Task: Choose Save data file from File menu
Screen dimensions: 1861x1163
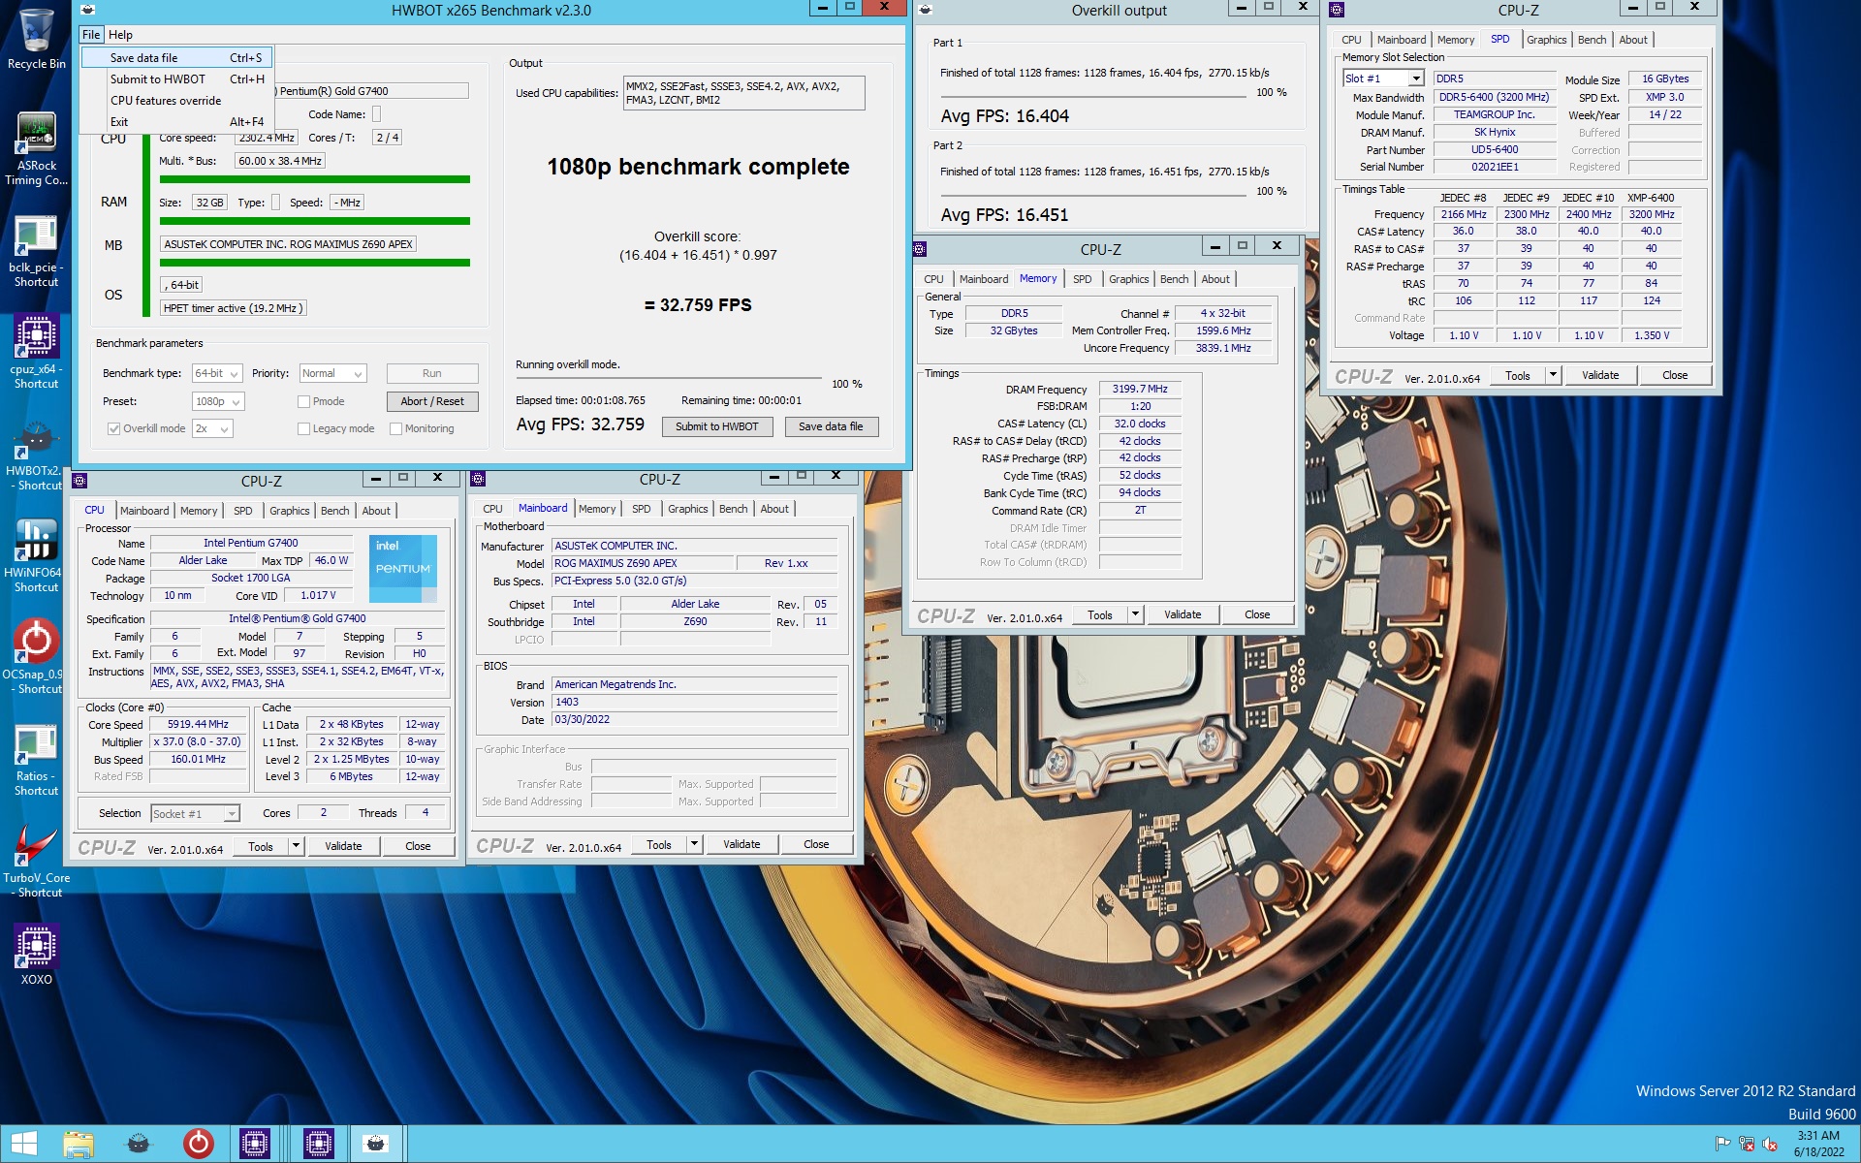Action: pos(177,58)
